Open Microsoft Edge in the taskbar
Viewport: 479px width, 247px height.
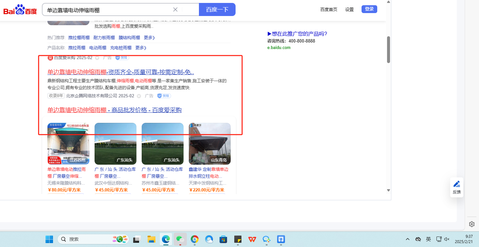pyautogui.click(x=166, y=239)
